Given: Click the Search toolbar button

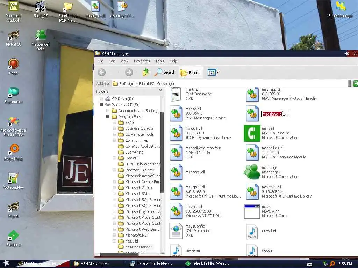Looking at the screenshot, I should pyautogui.click(x=165, y=73).
